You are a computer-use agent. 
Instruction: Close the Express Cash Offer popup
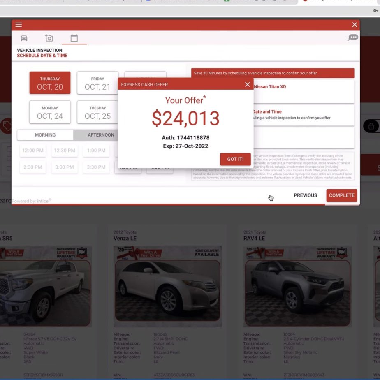(x=247, y=84)
